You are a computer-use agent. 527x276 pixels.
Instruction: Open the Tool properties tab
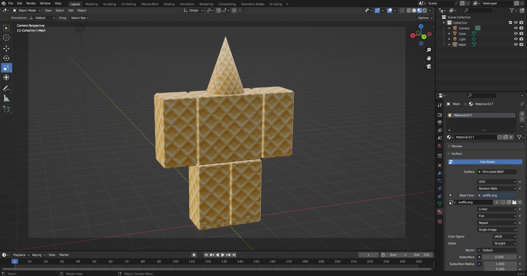440,105
